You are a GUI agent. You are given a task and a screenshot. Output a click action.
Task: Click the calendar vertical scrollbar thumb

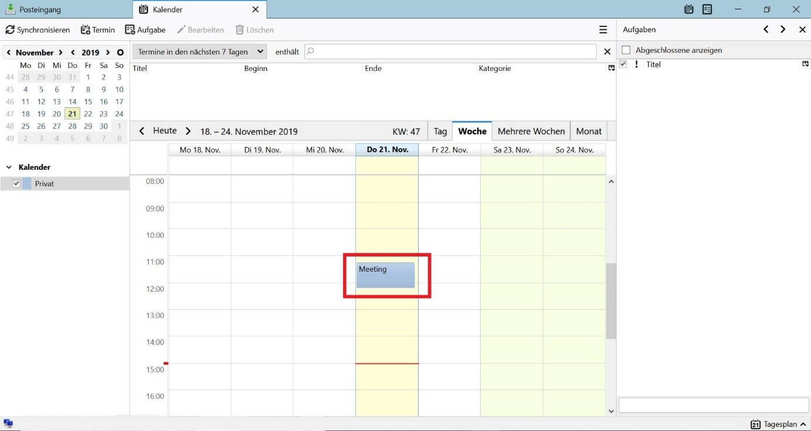(611, 301)
